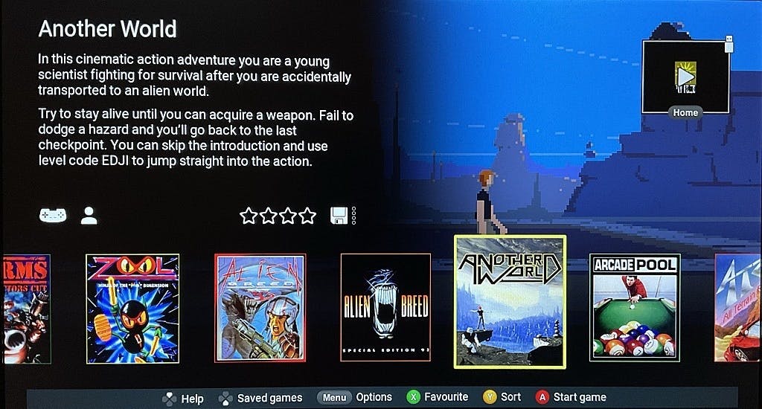Click the Help d-pad icon
This screenshot has width=762, height=409.
169,399
